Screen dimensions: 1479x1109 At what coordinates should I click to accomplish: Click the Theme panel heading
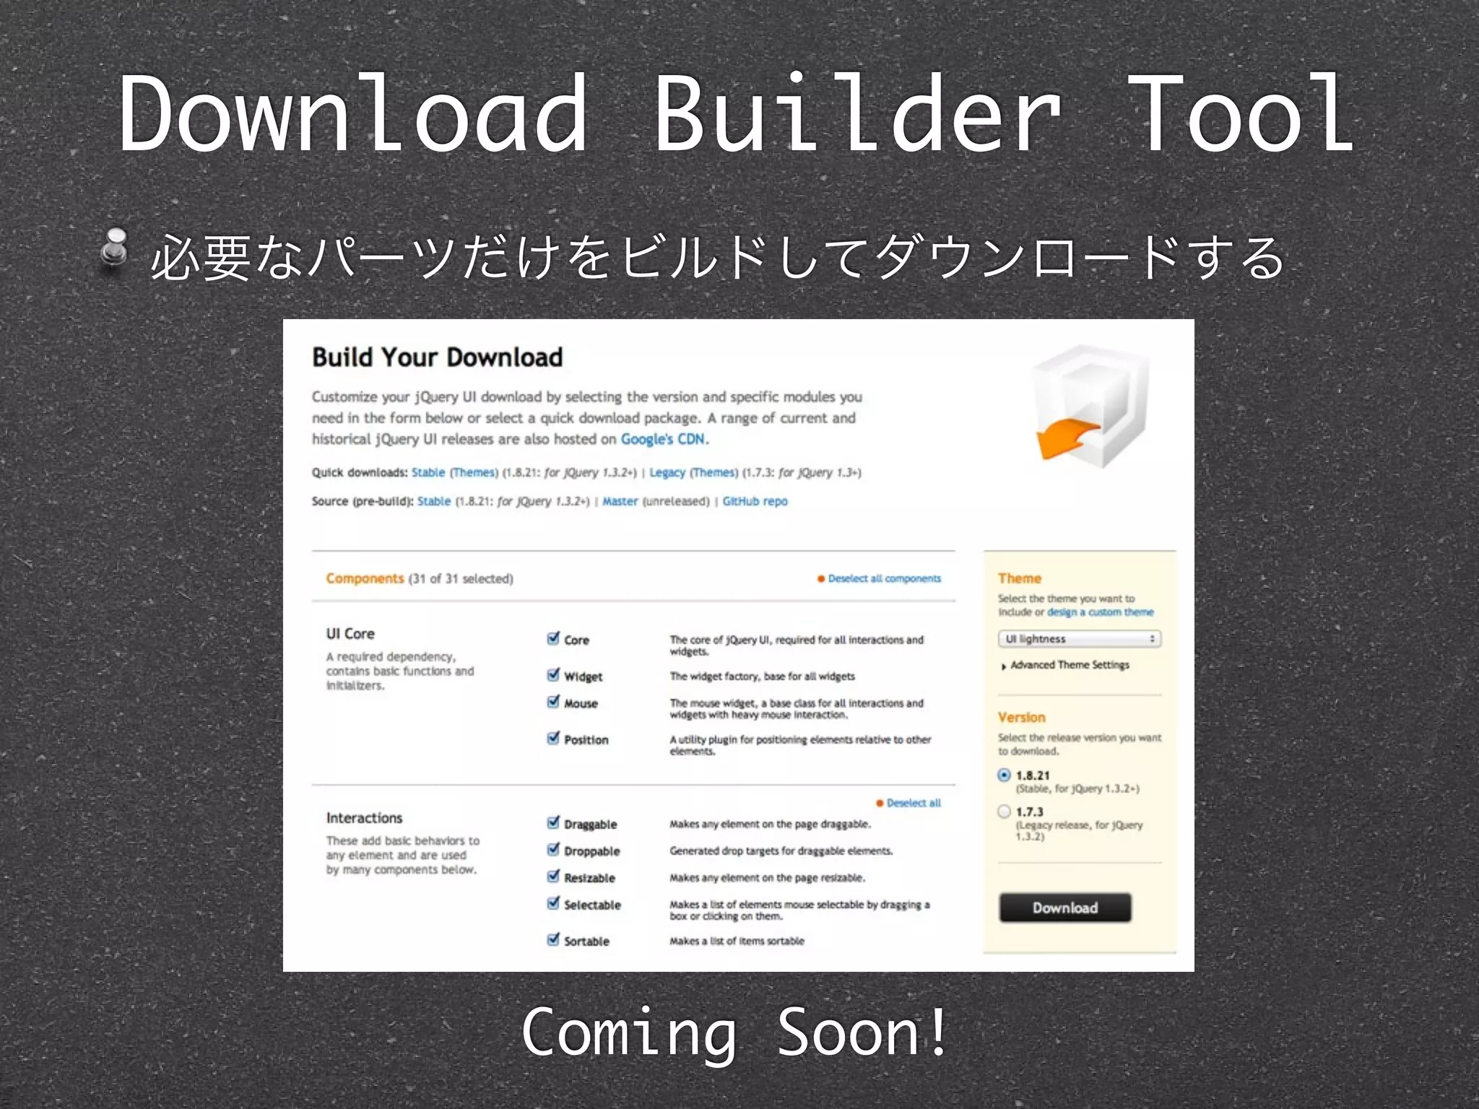pyautogui.click(x=1020, y=578)
